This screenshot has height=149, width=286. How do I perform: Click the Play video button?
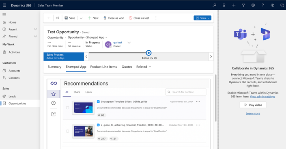click(x=253, y=105)
